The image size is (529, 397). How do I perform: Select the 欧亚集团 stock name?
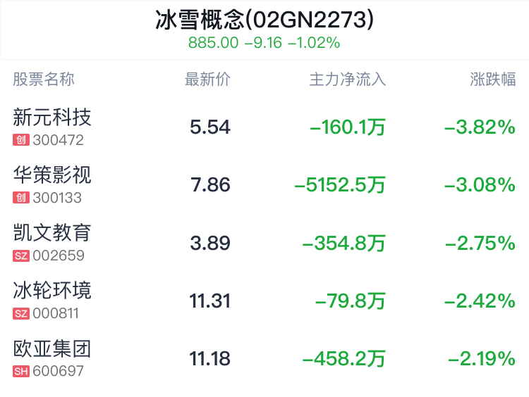point(52,348)
